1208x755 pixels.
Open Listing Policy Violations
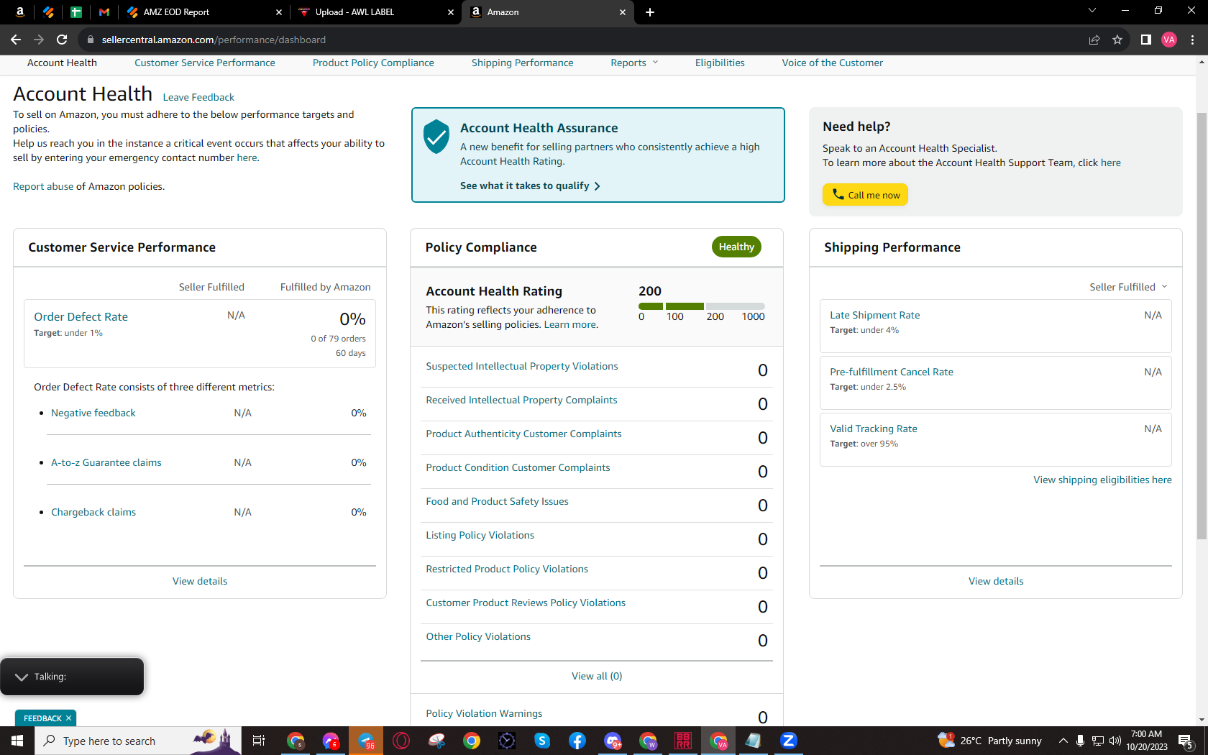(x=480, y=535)
